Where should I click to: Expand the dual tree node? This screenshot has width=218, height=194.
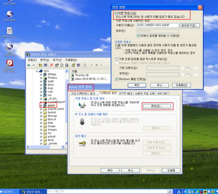41,88
